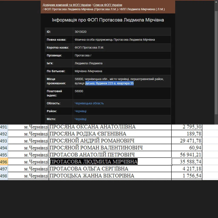Click the amount cell 60,94
Viewport: 218px width, 218px height.
pos(187,148)
